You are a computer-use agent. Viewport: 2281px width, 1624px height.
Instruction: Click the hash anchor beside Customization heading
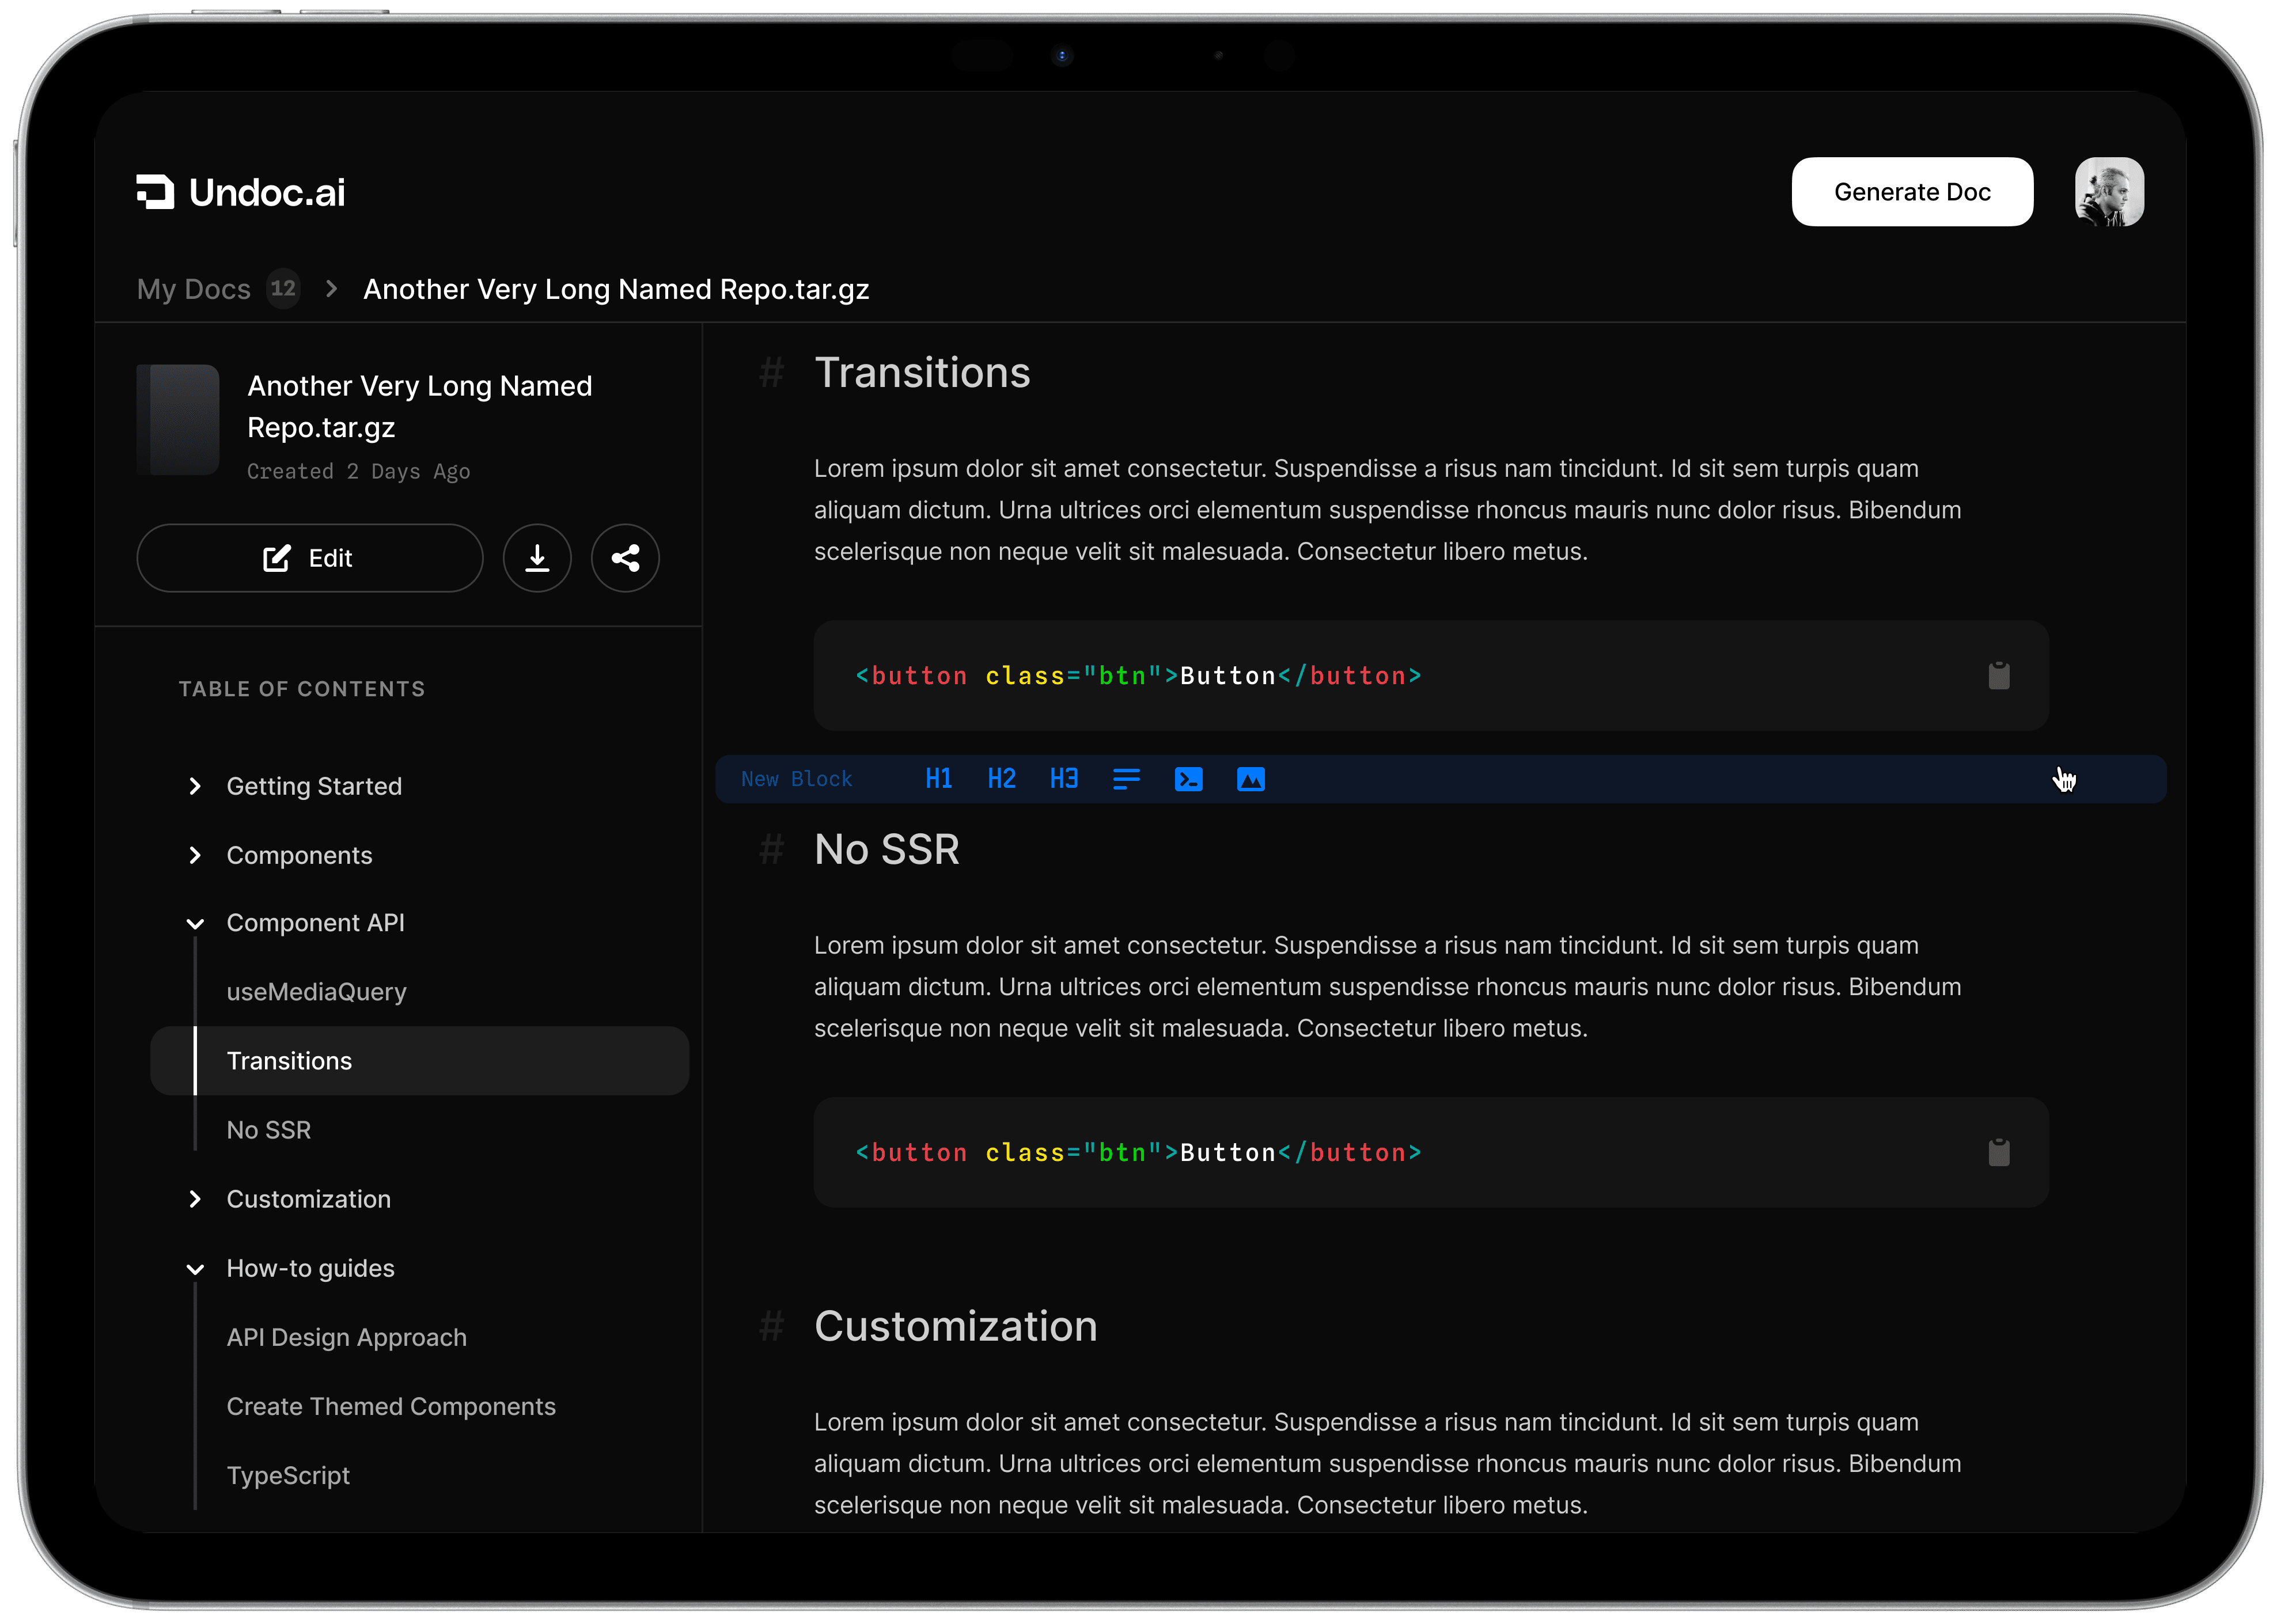[x=771, y=1327]
